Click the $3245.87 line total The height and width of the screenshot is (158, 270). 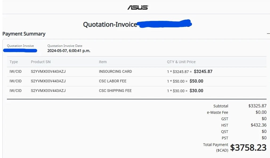point(203,71)
